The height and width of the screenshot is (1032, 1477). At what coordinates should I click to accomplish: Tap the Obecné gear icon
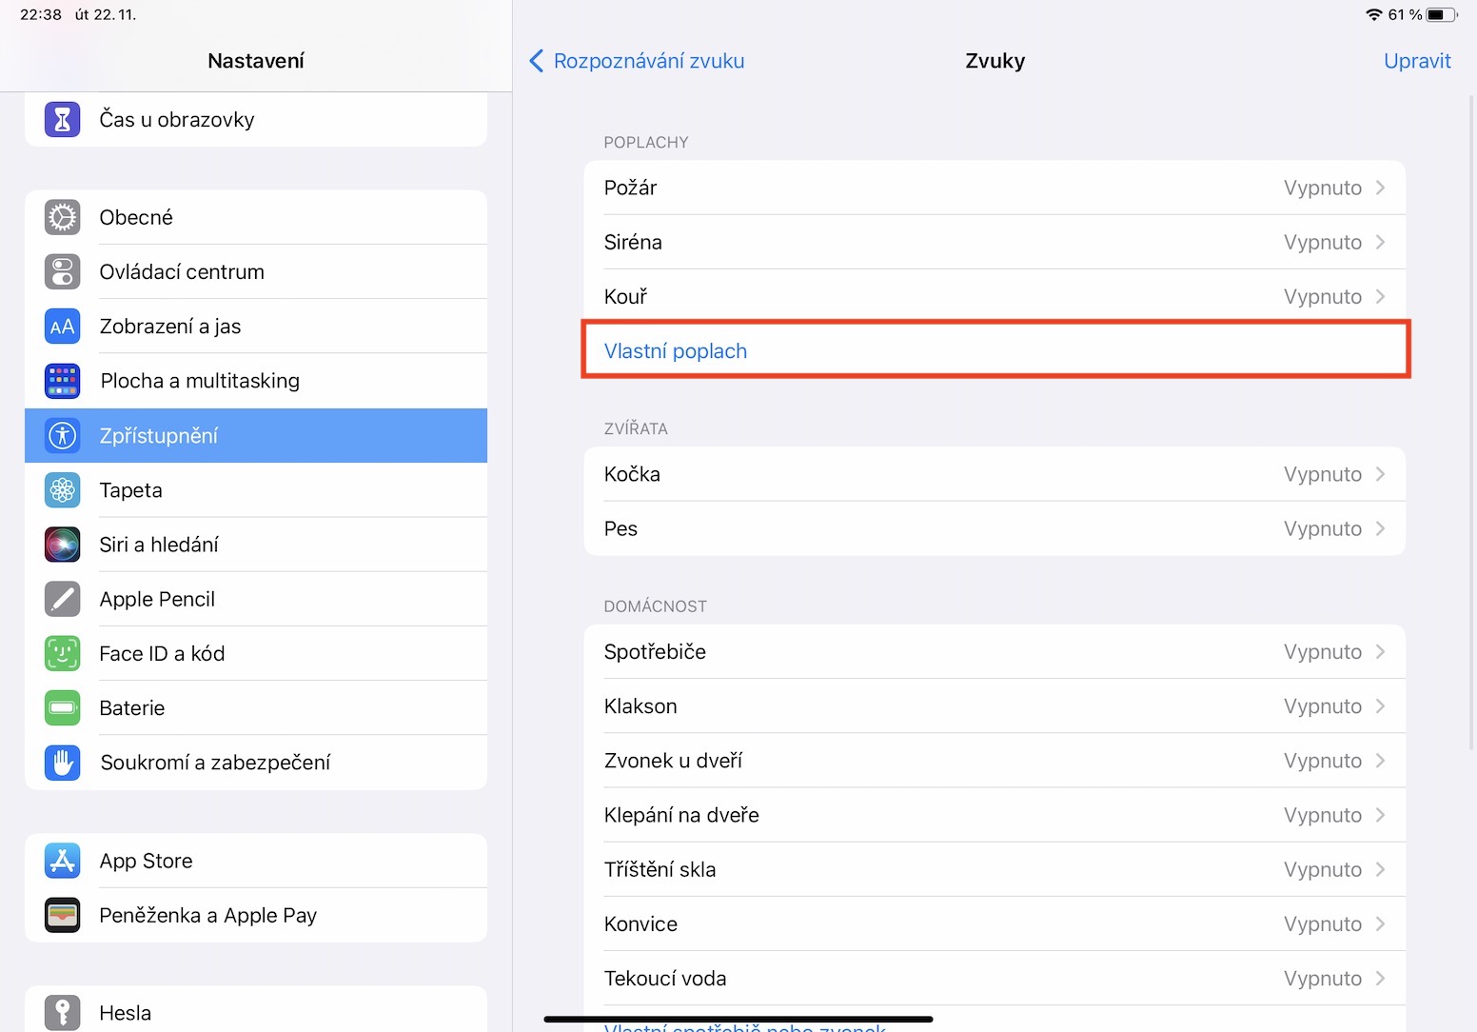pos(63,217)
